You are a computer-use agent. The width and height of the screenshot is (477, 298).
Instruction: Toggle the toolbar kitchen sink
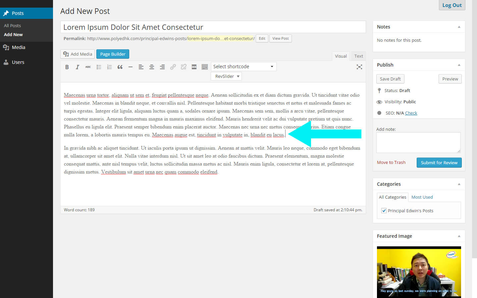coord(205,67)
